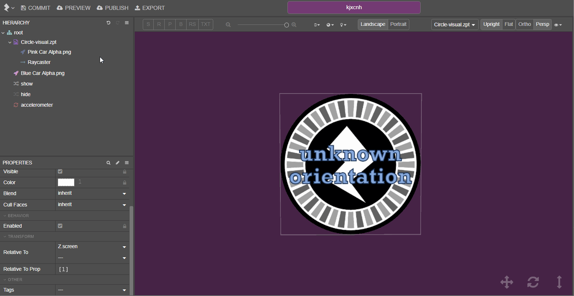Click the show state shuffle icon
574x296 pixels.
[16, 84]
